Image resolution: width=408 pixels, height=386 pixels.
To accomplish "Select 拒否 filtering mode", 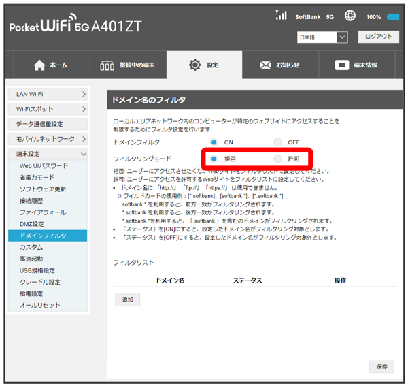I will [x=214, y=158].
